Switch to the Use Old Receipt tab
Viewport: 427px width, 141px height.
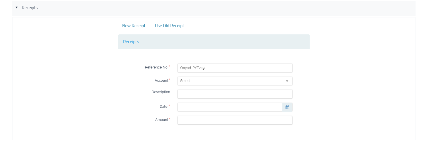coord(169,26)
